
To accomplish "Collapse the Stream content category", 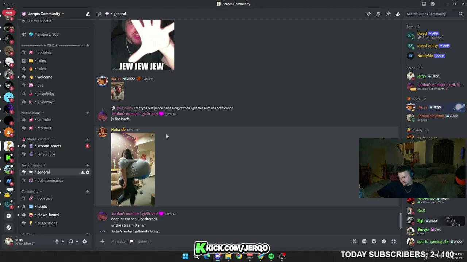I will pyautogui.click(x=38, y=139).
